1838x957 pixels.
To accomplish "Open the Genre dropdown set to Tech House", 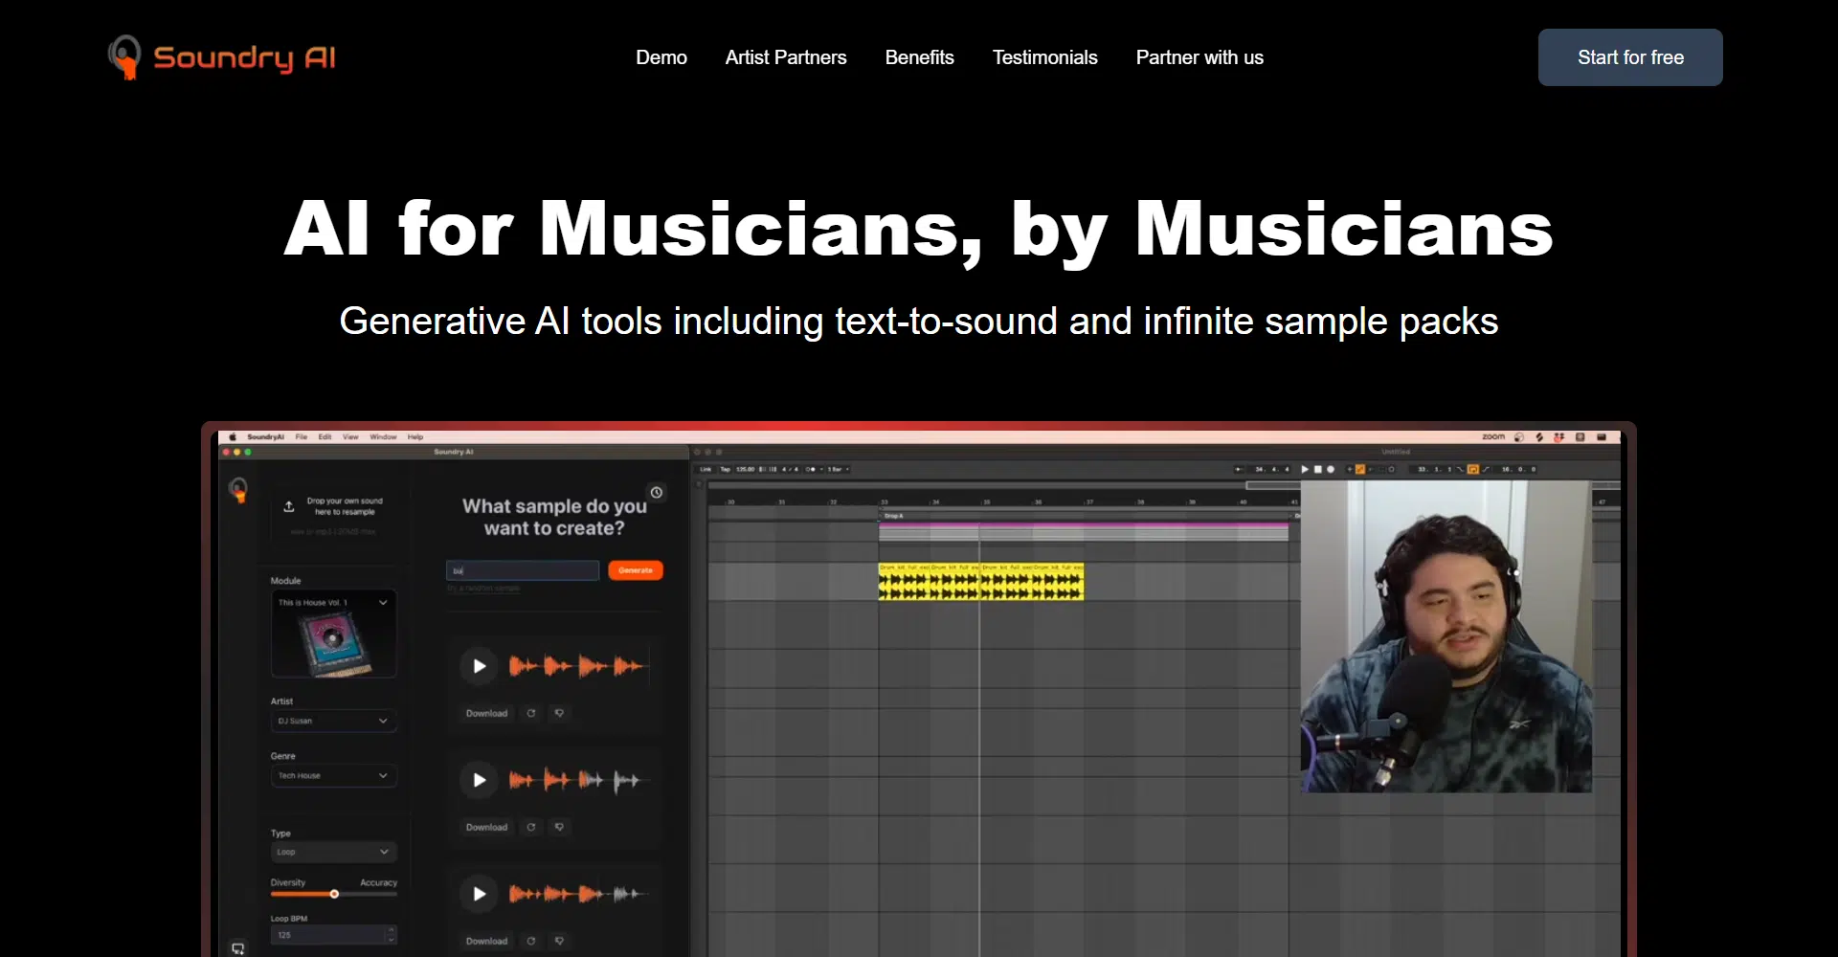I will pyautogui.click(x=332, y=775).
